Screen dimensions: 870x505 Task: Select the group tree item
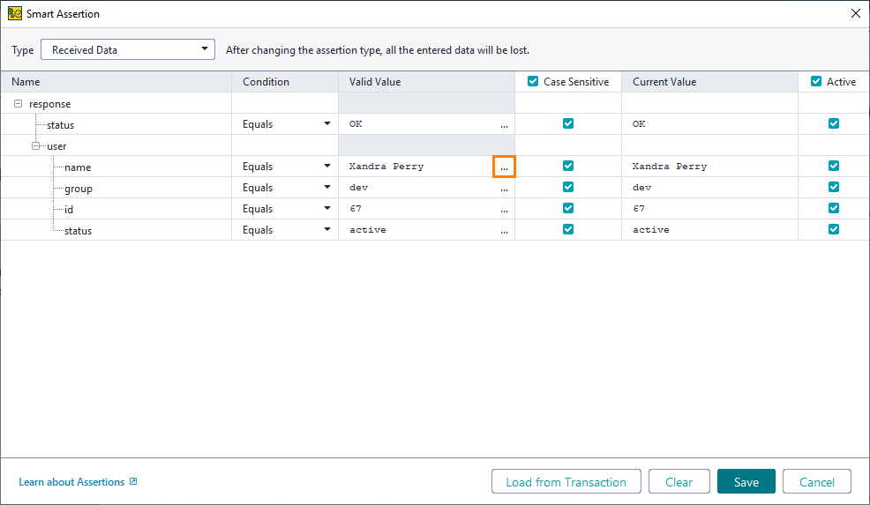(x=79, y=189)
